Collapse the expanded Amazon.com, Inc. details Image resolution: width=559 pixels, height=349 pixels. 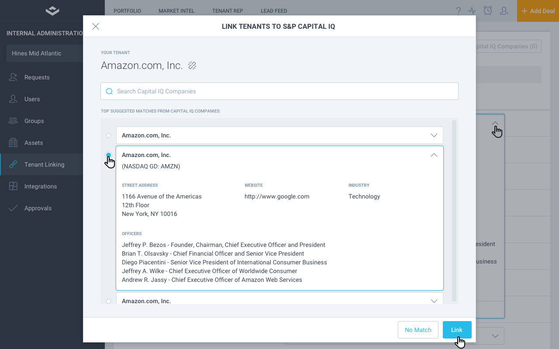tap(434, 155)
